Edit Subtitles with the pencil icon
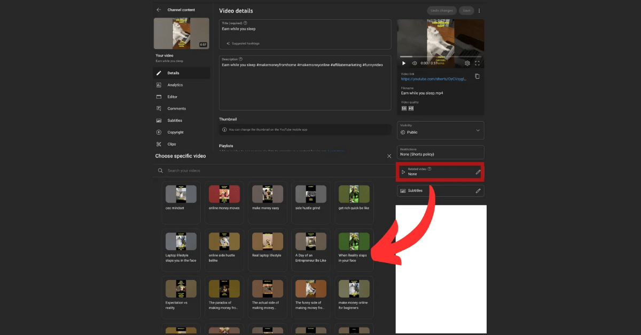 point(478,190)
